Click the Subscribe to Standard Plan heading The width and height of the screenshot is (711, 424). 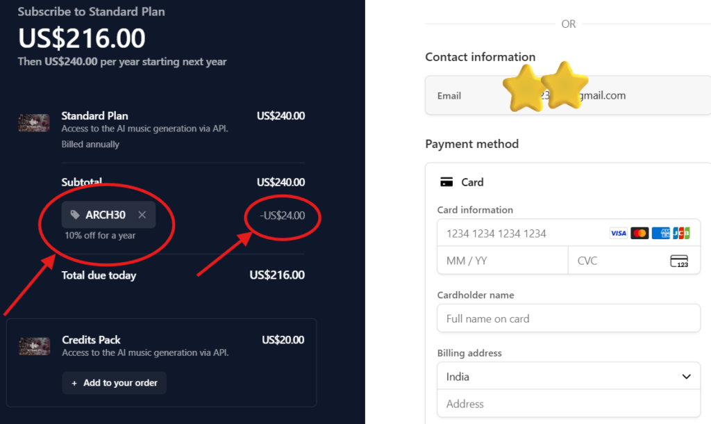point(91,11)
